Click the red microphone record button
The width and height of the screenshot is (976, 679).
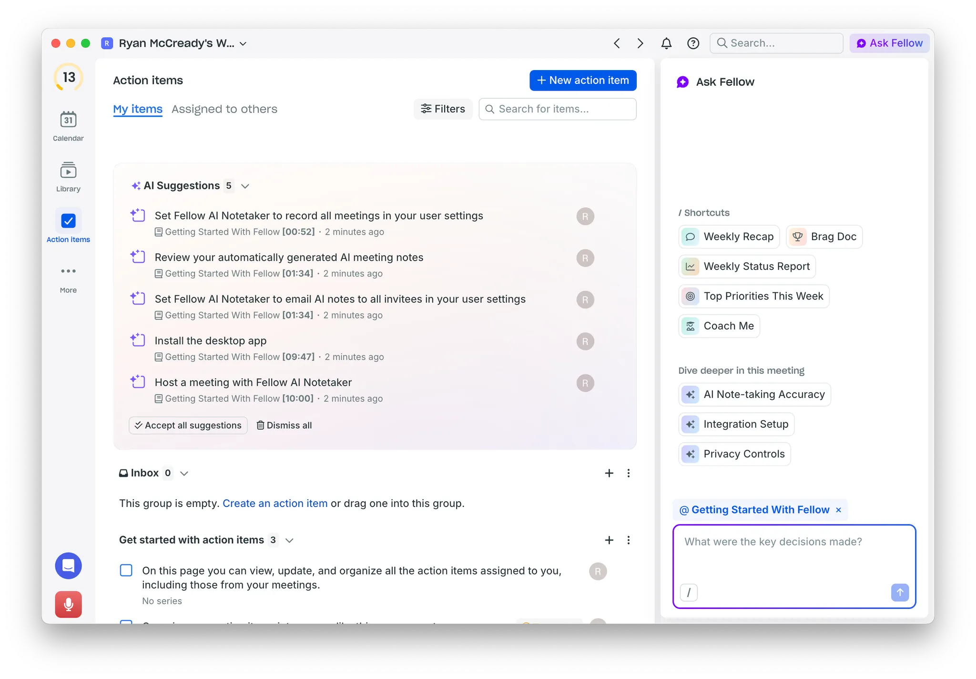(x=68, y=604)
